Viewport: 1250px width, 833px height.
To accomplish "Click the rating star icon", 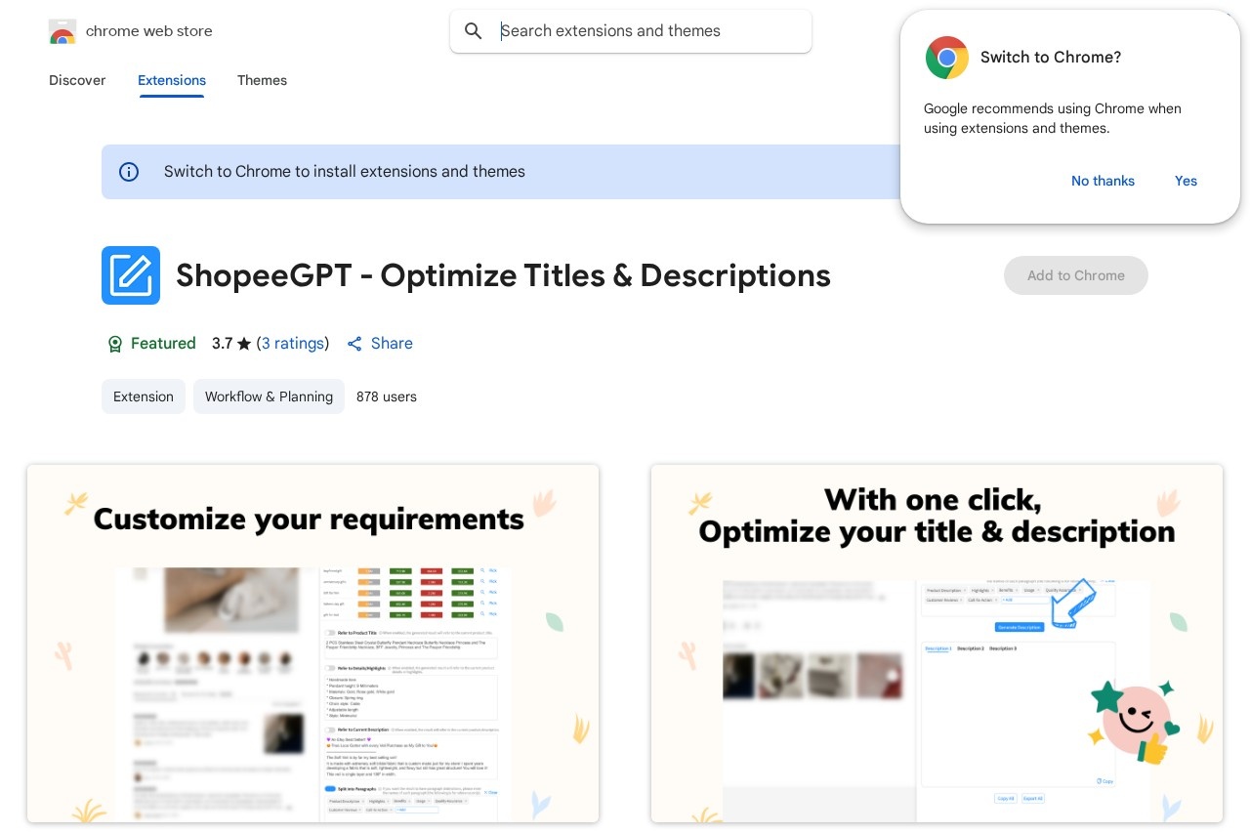I will point(244,344).
